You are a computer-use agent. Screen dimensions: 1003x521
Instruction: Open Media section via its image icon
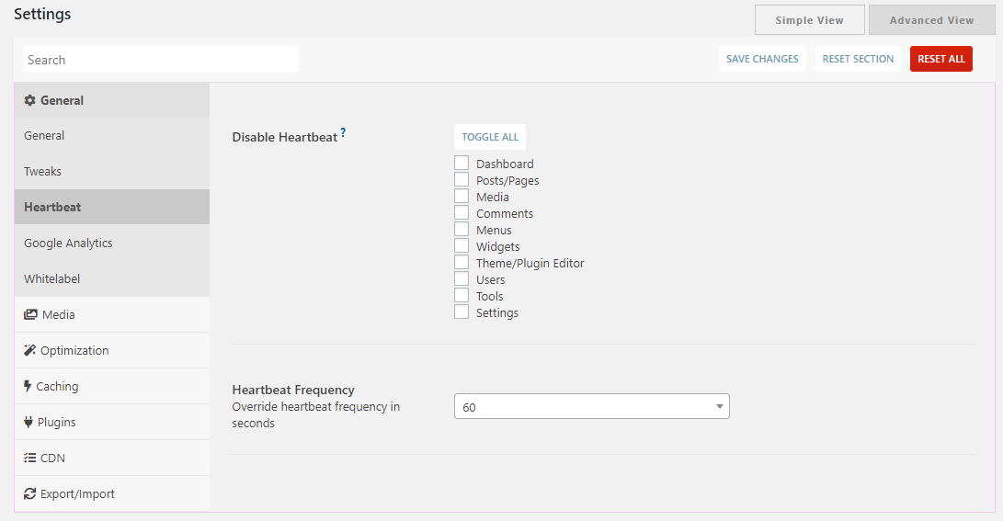coord(30,314)
